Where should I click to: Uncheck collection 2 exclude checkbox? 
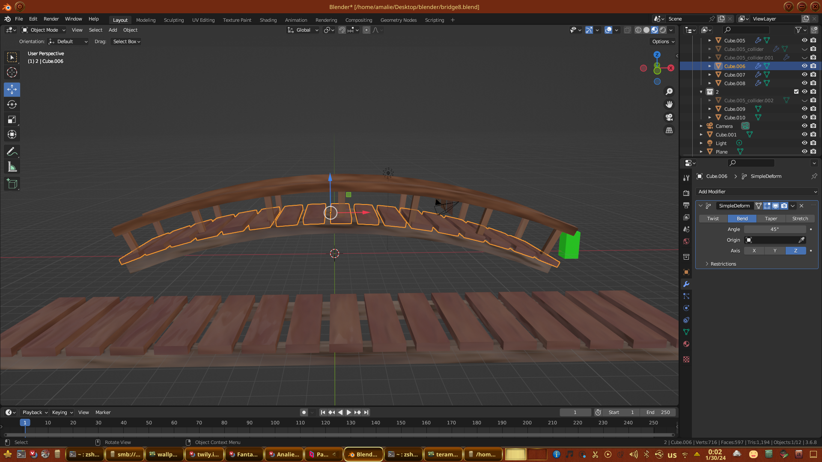coord(796,92)
